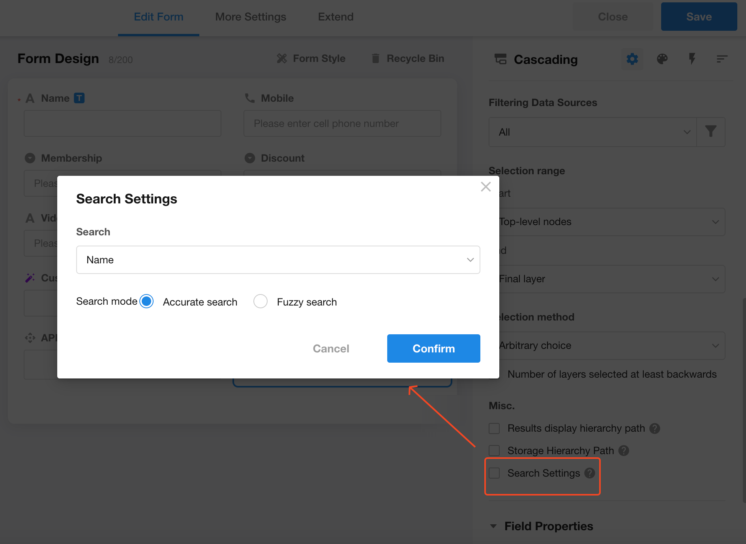Click the 8/200 field count text
Screen dimensions: 746x544
pos(121,60)
